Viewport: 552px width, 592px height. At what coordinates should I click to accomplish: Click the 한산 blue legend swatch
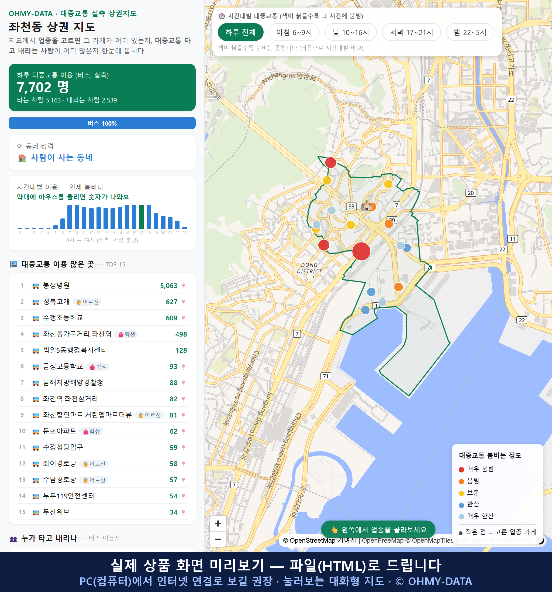(x=461, y=505)
